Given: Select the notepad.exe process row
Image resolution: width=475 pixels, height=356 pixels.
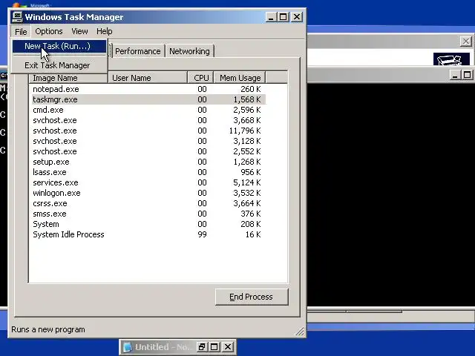Looking at the screenshot, I should (148, 89).
